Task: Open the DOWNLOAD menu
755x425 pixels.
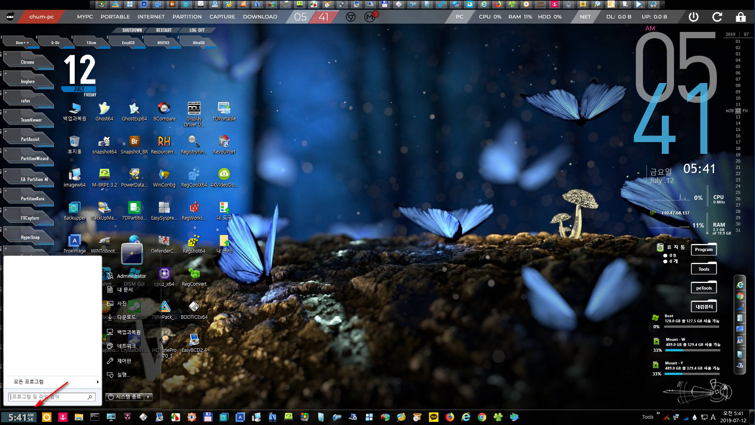Action: pos(260,17)
